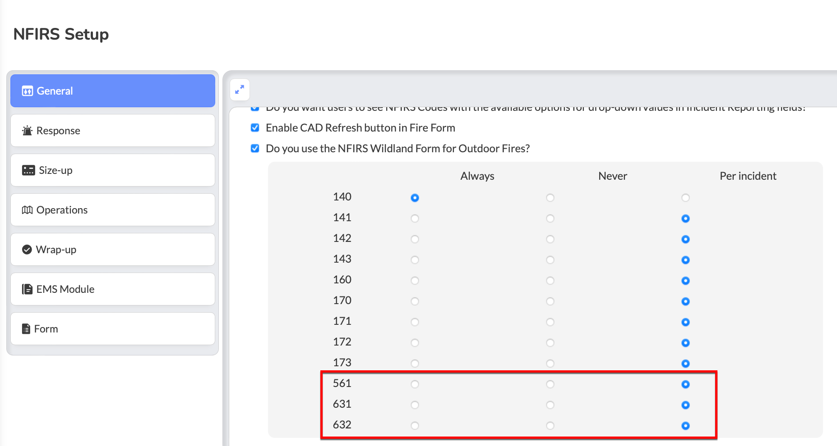This screenshot has width=837, height=446.
Task: Set code 632 to Always
Action: pos(415,426)
